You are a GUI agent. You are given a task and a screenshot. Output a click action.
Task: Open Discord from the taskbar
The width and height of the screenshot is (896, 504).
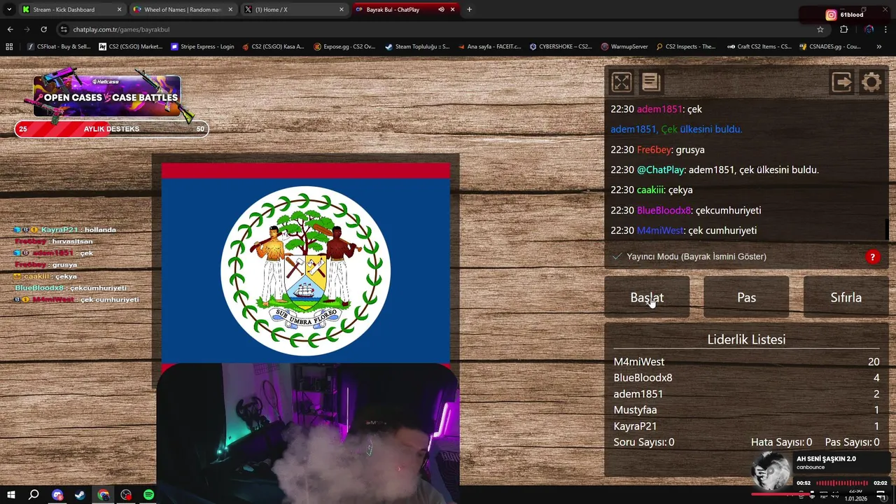57,495
